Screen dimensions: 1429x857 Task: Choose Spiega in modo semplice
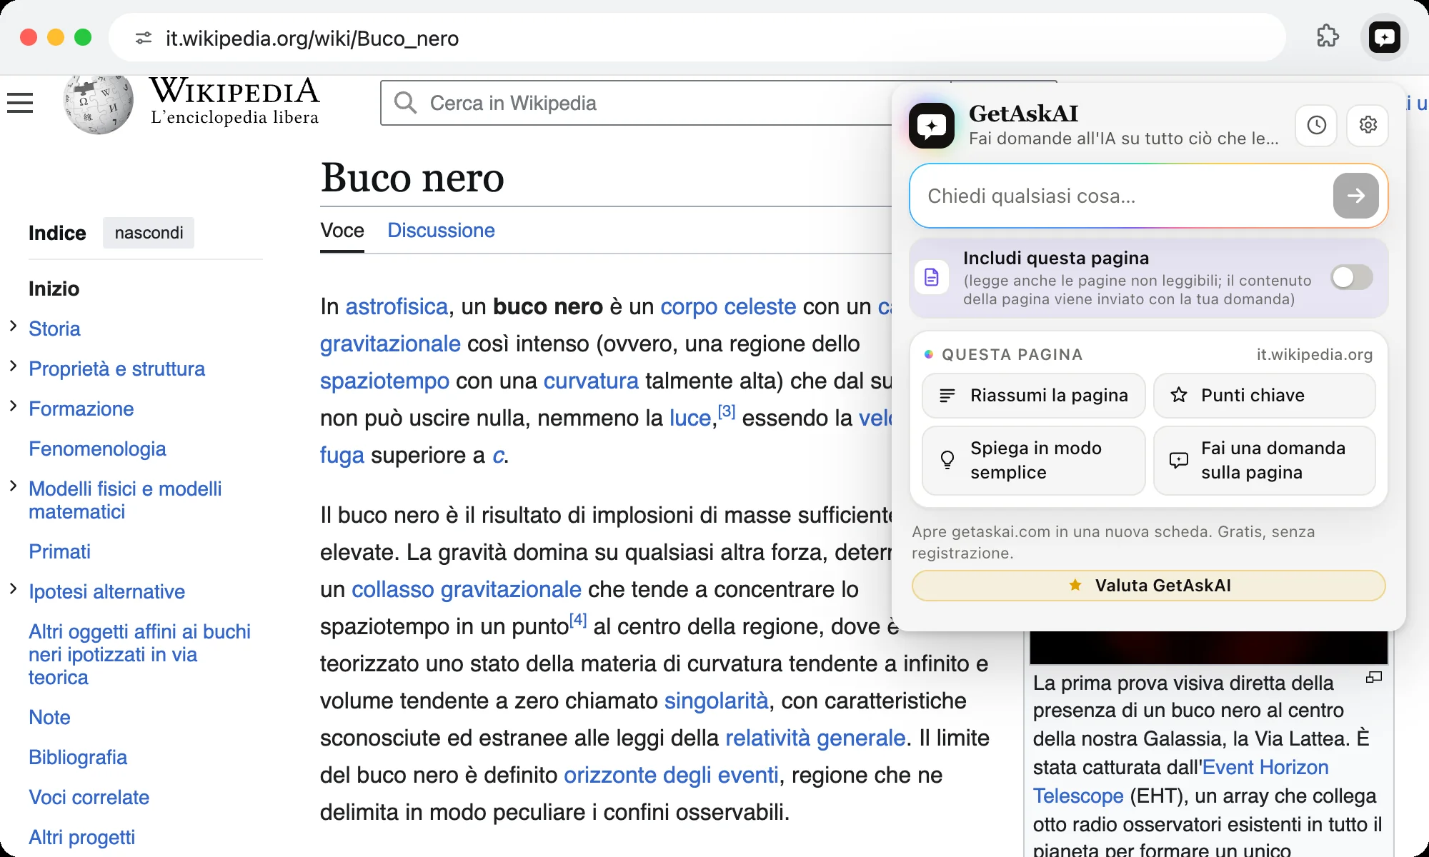click(1033, 461)
